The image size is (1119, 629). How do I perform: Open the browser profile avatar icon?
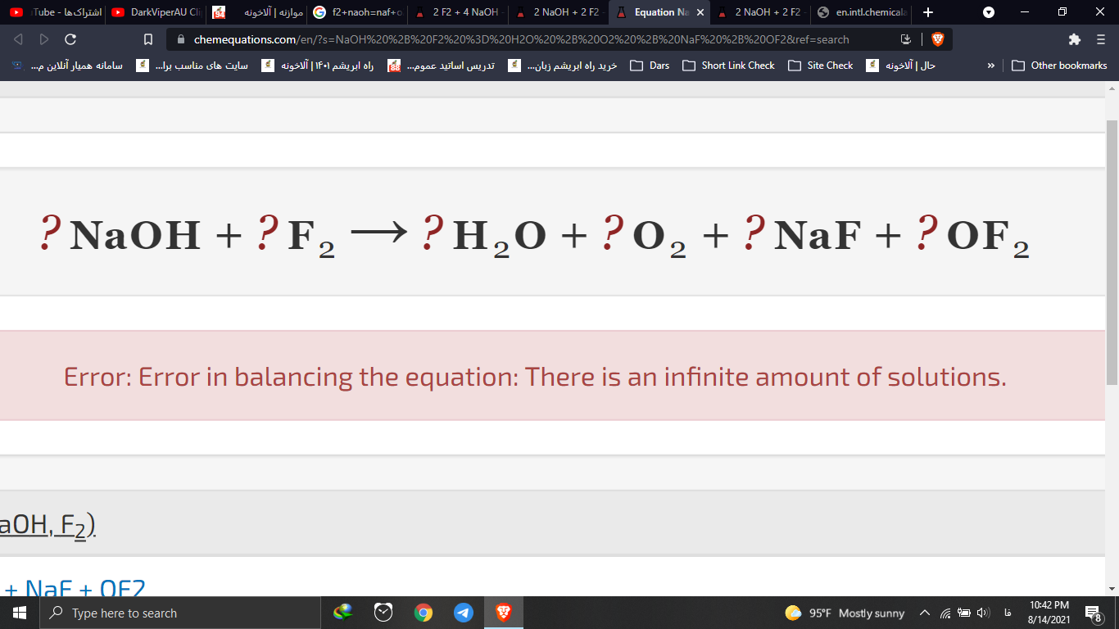[x=988, y=12]
